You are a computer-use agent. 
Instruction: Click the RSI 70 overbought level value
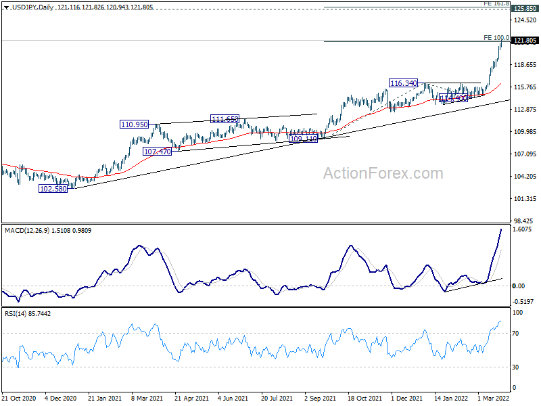point(515,334)
